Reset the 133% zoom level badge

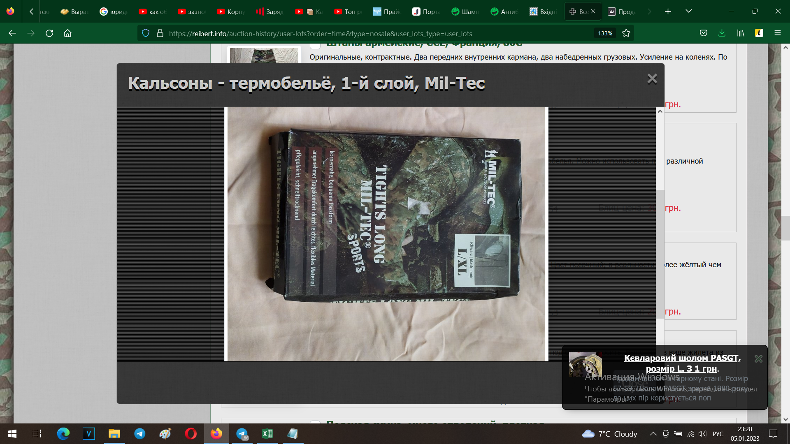[605, 33]
